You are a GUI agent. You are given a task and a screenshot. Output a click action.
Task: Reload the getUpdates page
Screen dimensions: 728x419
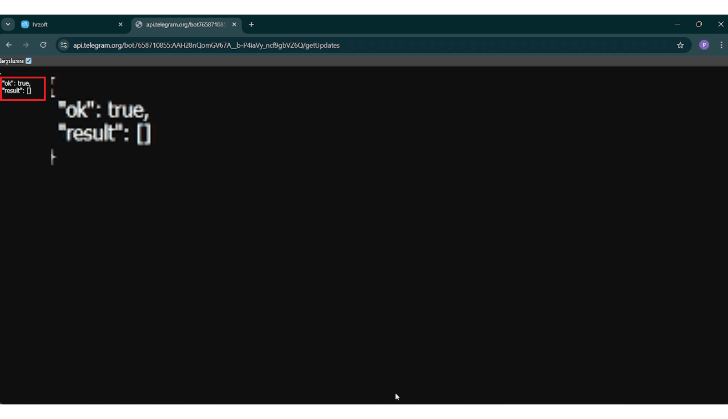tap(43, 45)
